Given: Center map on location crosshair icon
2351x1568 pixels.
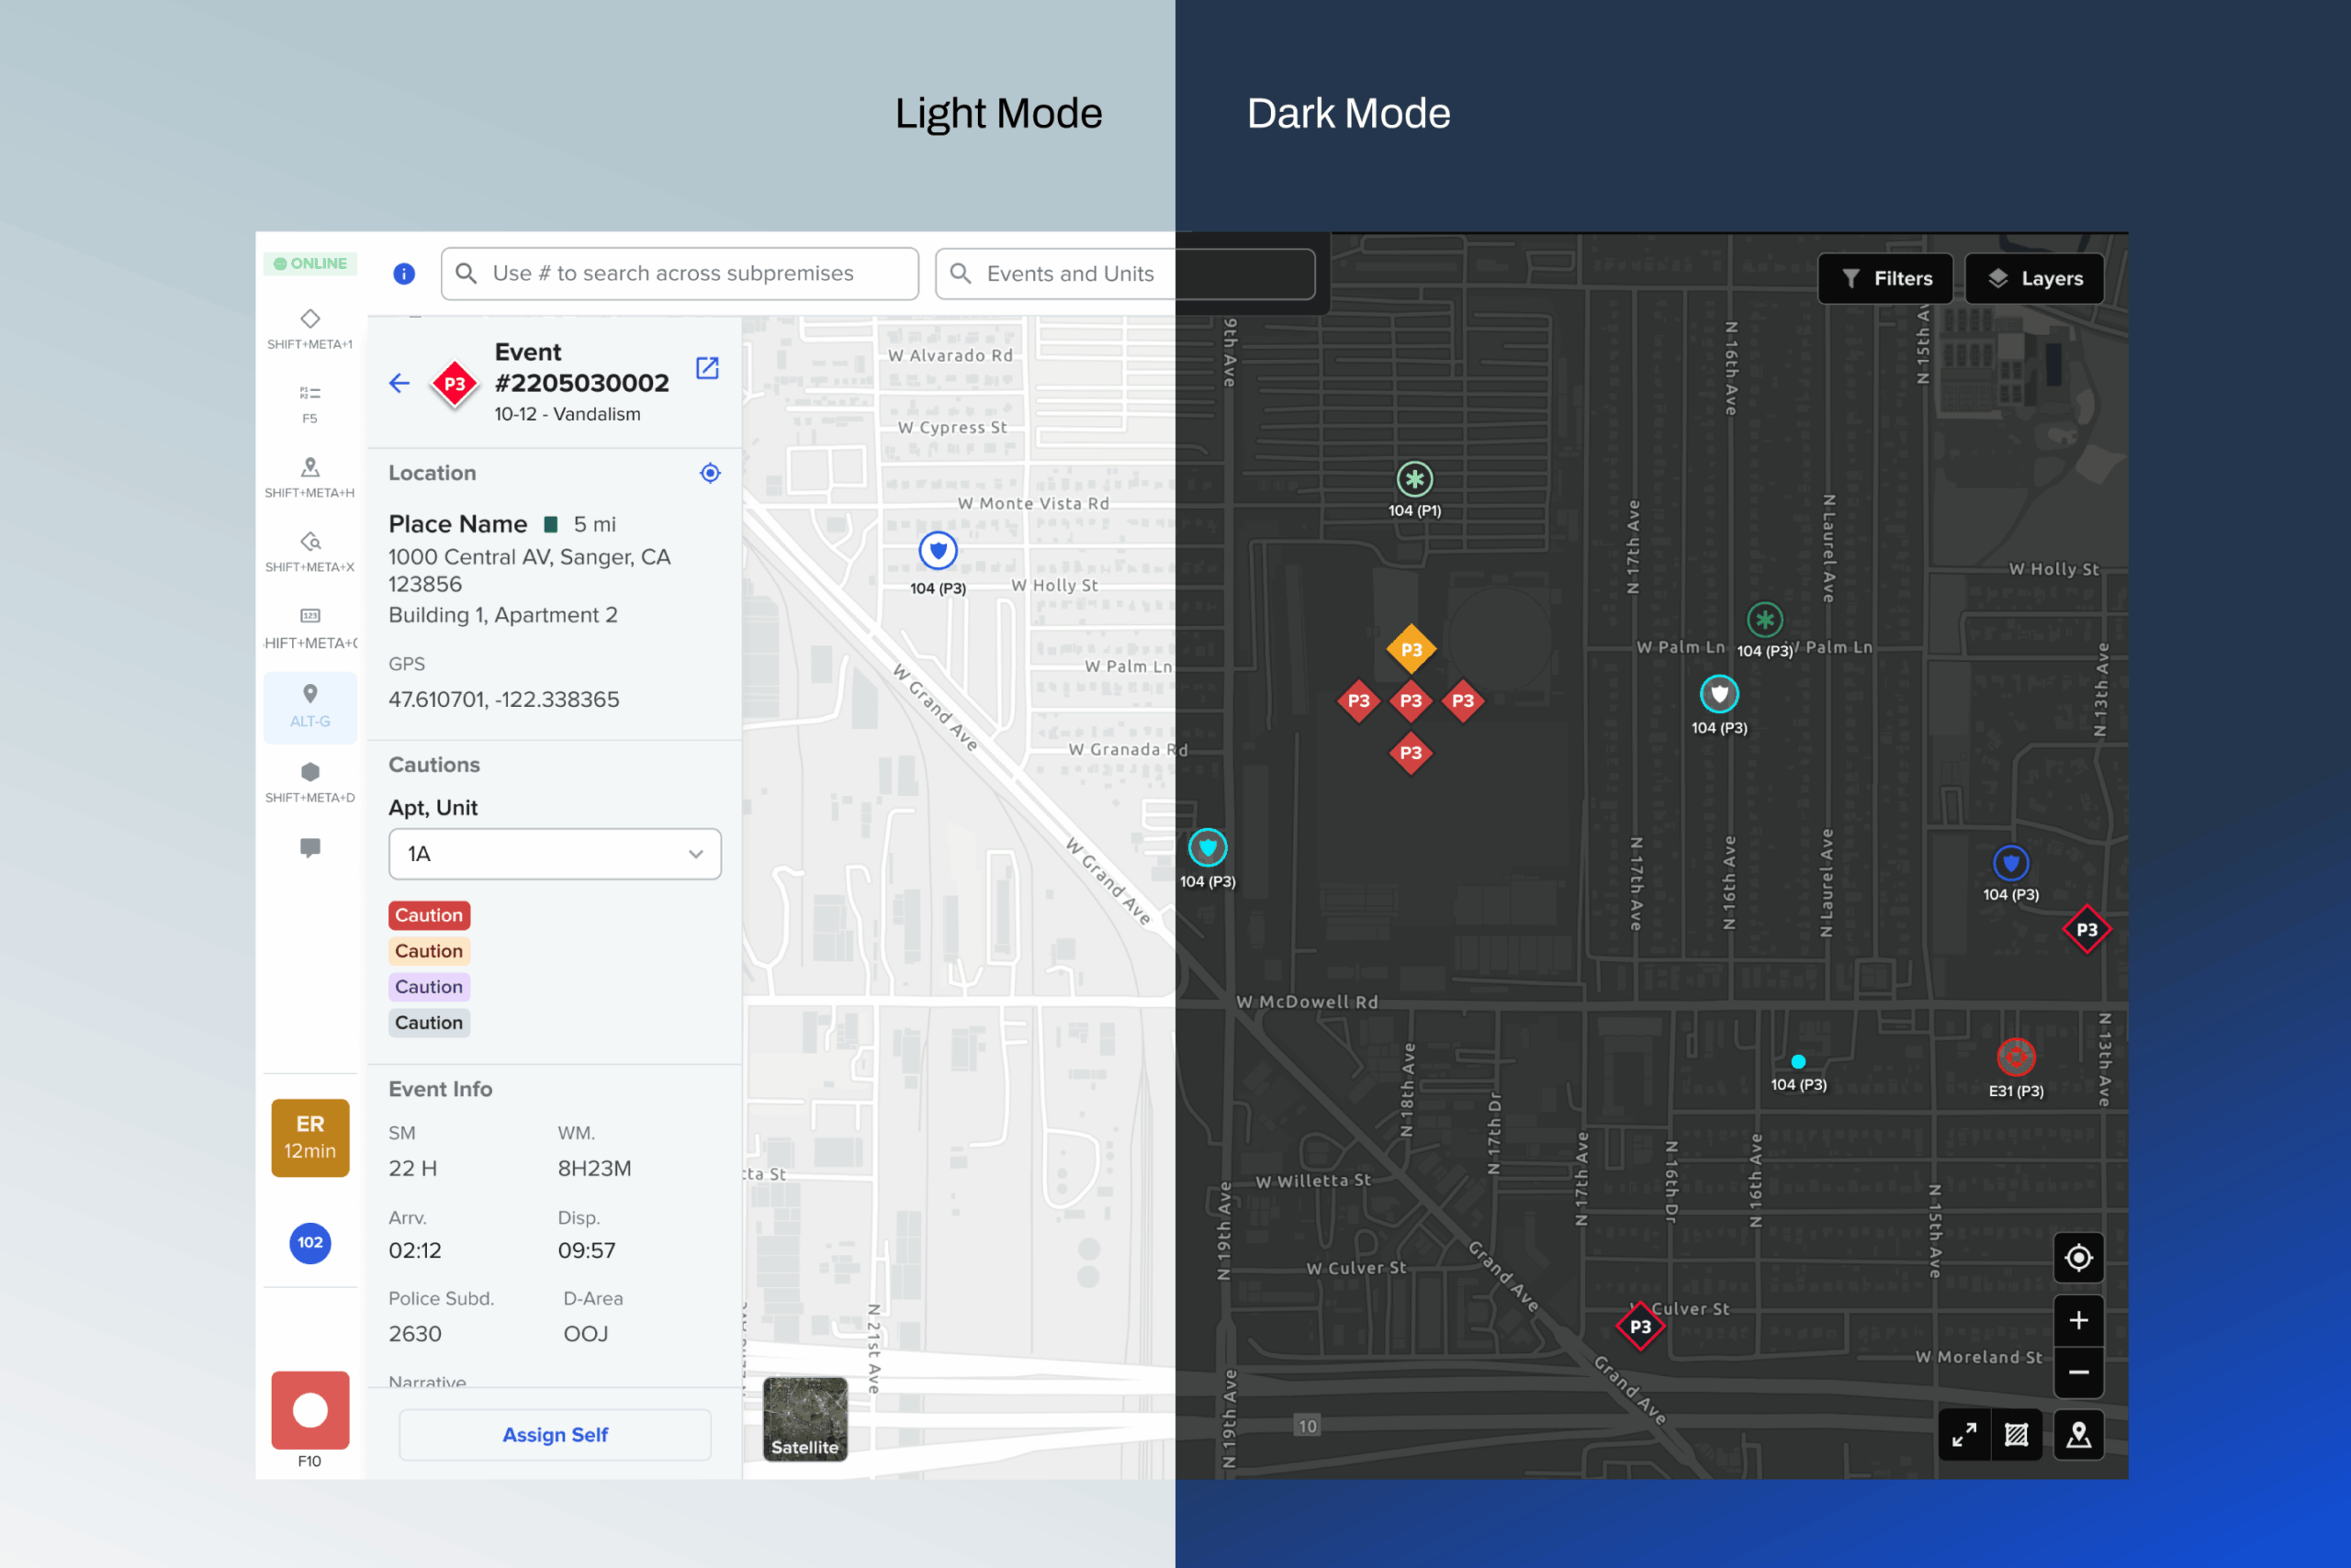Looking at the screenshot, I should (709, 473).
